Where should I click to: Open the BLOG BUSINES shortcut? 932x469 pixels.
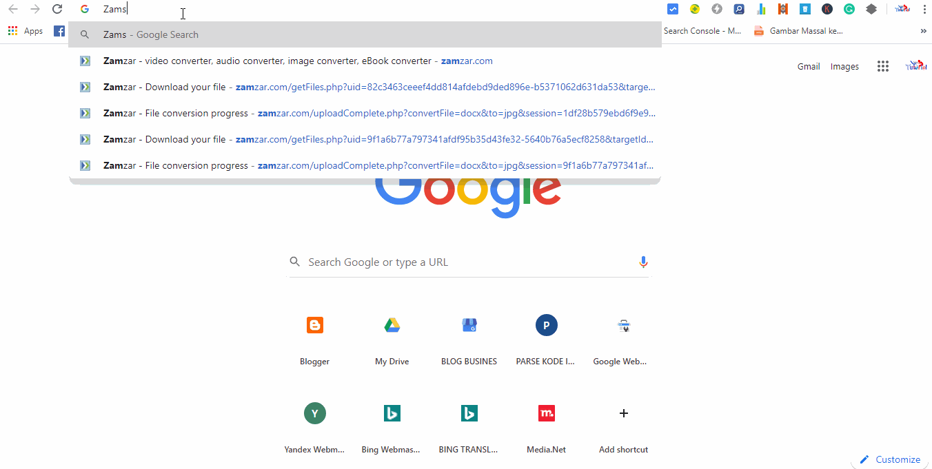469,339
